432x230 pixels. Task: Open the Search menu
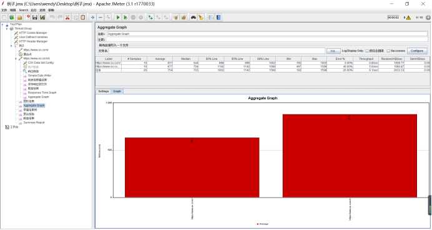click(24, 10)
